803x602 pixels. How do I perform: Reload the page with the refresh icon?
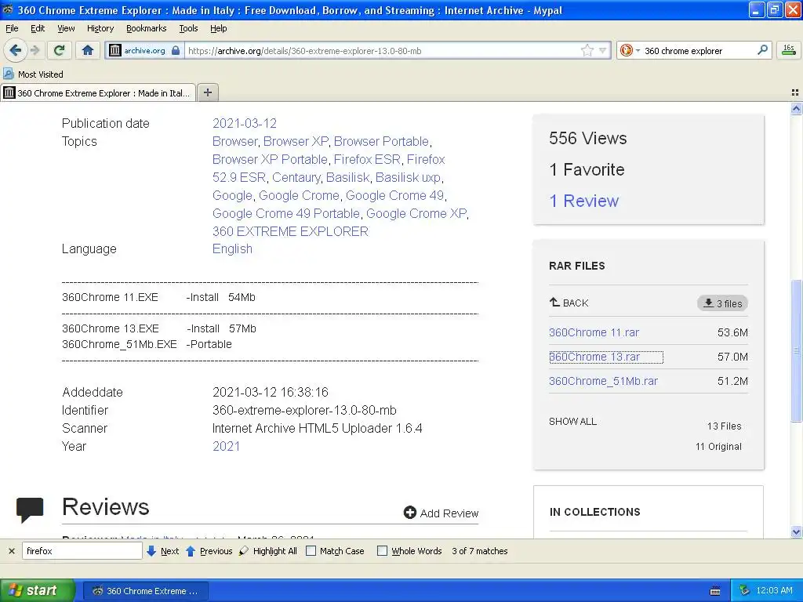(60, 50)
